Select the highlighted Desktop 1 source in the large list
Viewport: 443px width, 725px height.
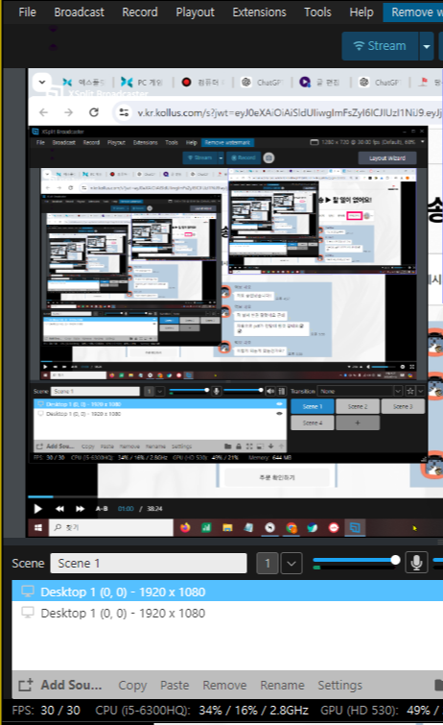coord(227,592)
